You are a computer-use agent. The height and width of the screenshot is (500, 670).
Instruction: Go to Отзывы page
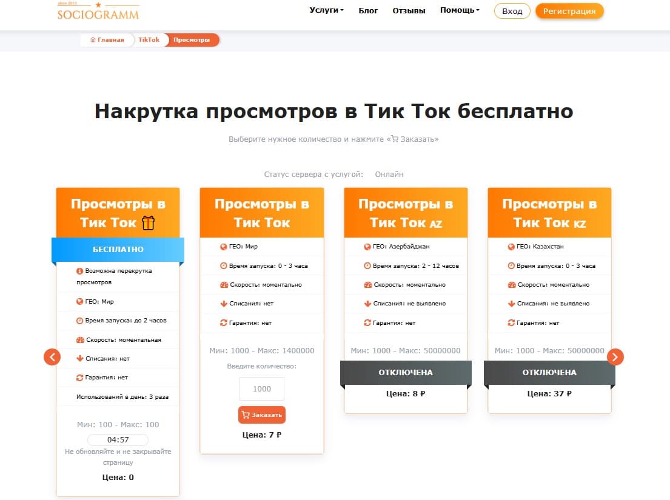(409, 11)
